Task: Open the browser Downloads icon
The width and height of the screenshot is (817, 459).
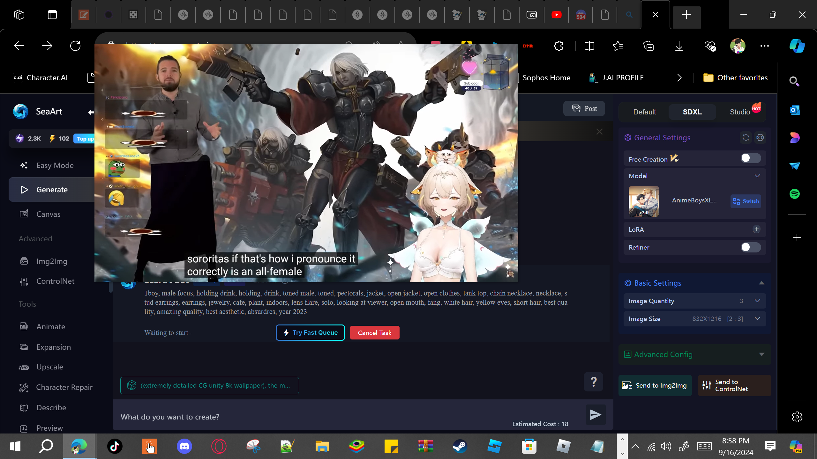Action: (x=679, y=46)
